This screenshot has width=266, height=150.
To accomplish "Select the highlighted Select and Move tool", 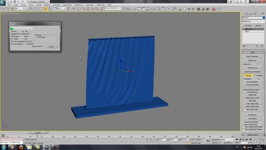I will click(x=45, y=9).
